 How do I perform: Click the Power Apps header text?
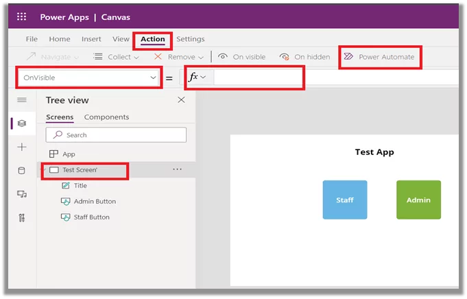click(64, 17)
